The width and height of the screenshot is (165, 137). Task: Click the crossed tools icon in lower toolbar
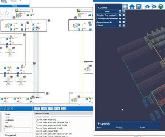pos(12,109)
